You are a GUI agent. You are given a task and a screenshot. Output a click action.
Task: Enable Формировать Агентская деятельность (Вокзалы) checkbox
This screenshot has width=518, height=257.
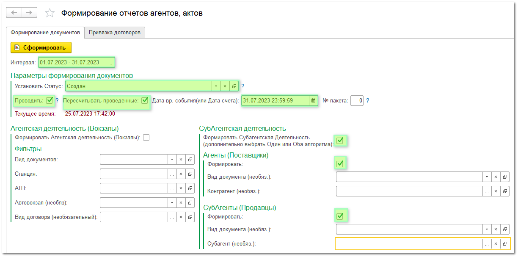pyautogui.click(x=146, y=138)
